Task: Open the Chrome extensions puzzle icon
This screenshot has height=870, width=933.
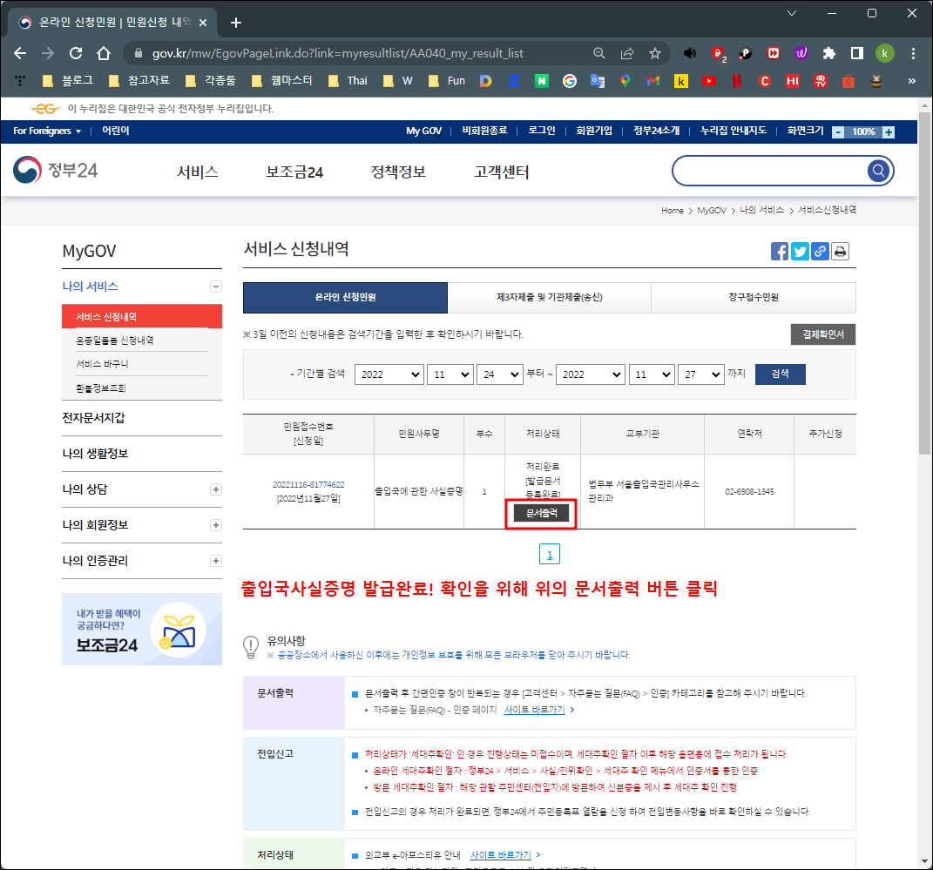Action: (x=829, y=52)
